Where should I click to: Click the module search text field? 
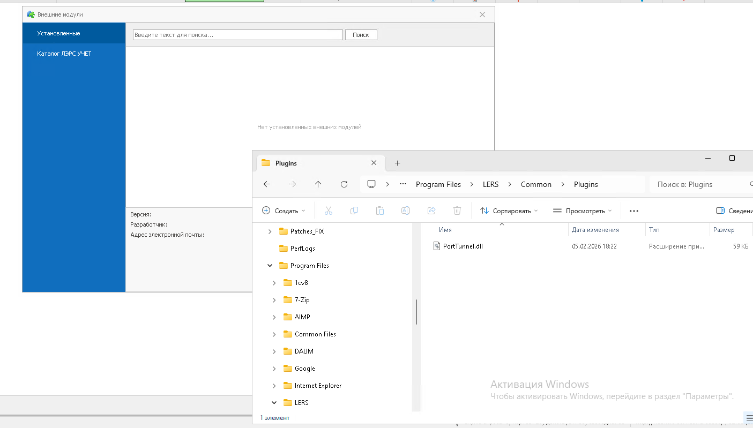pos(237,35)
